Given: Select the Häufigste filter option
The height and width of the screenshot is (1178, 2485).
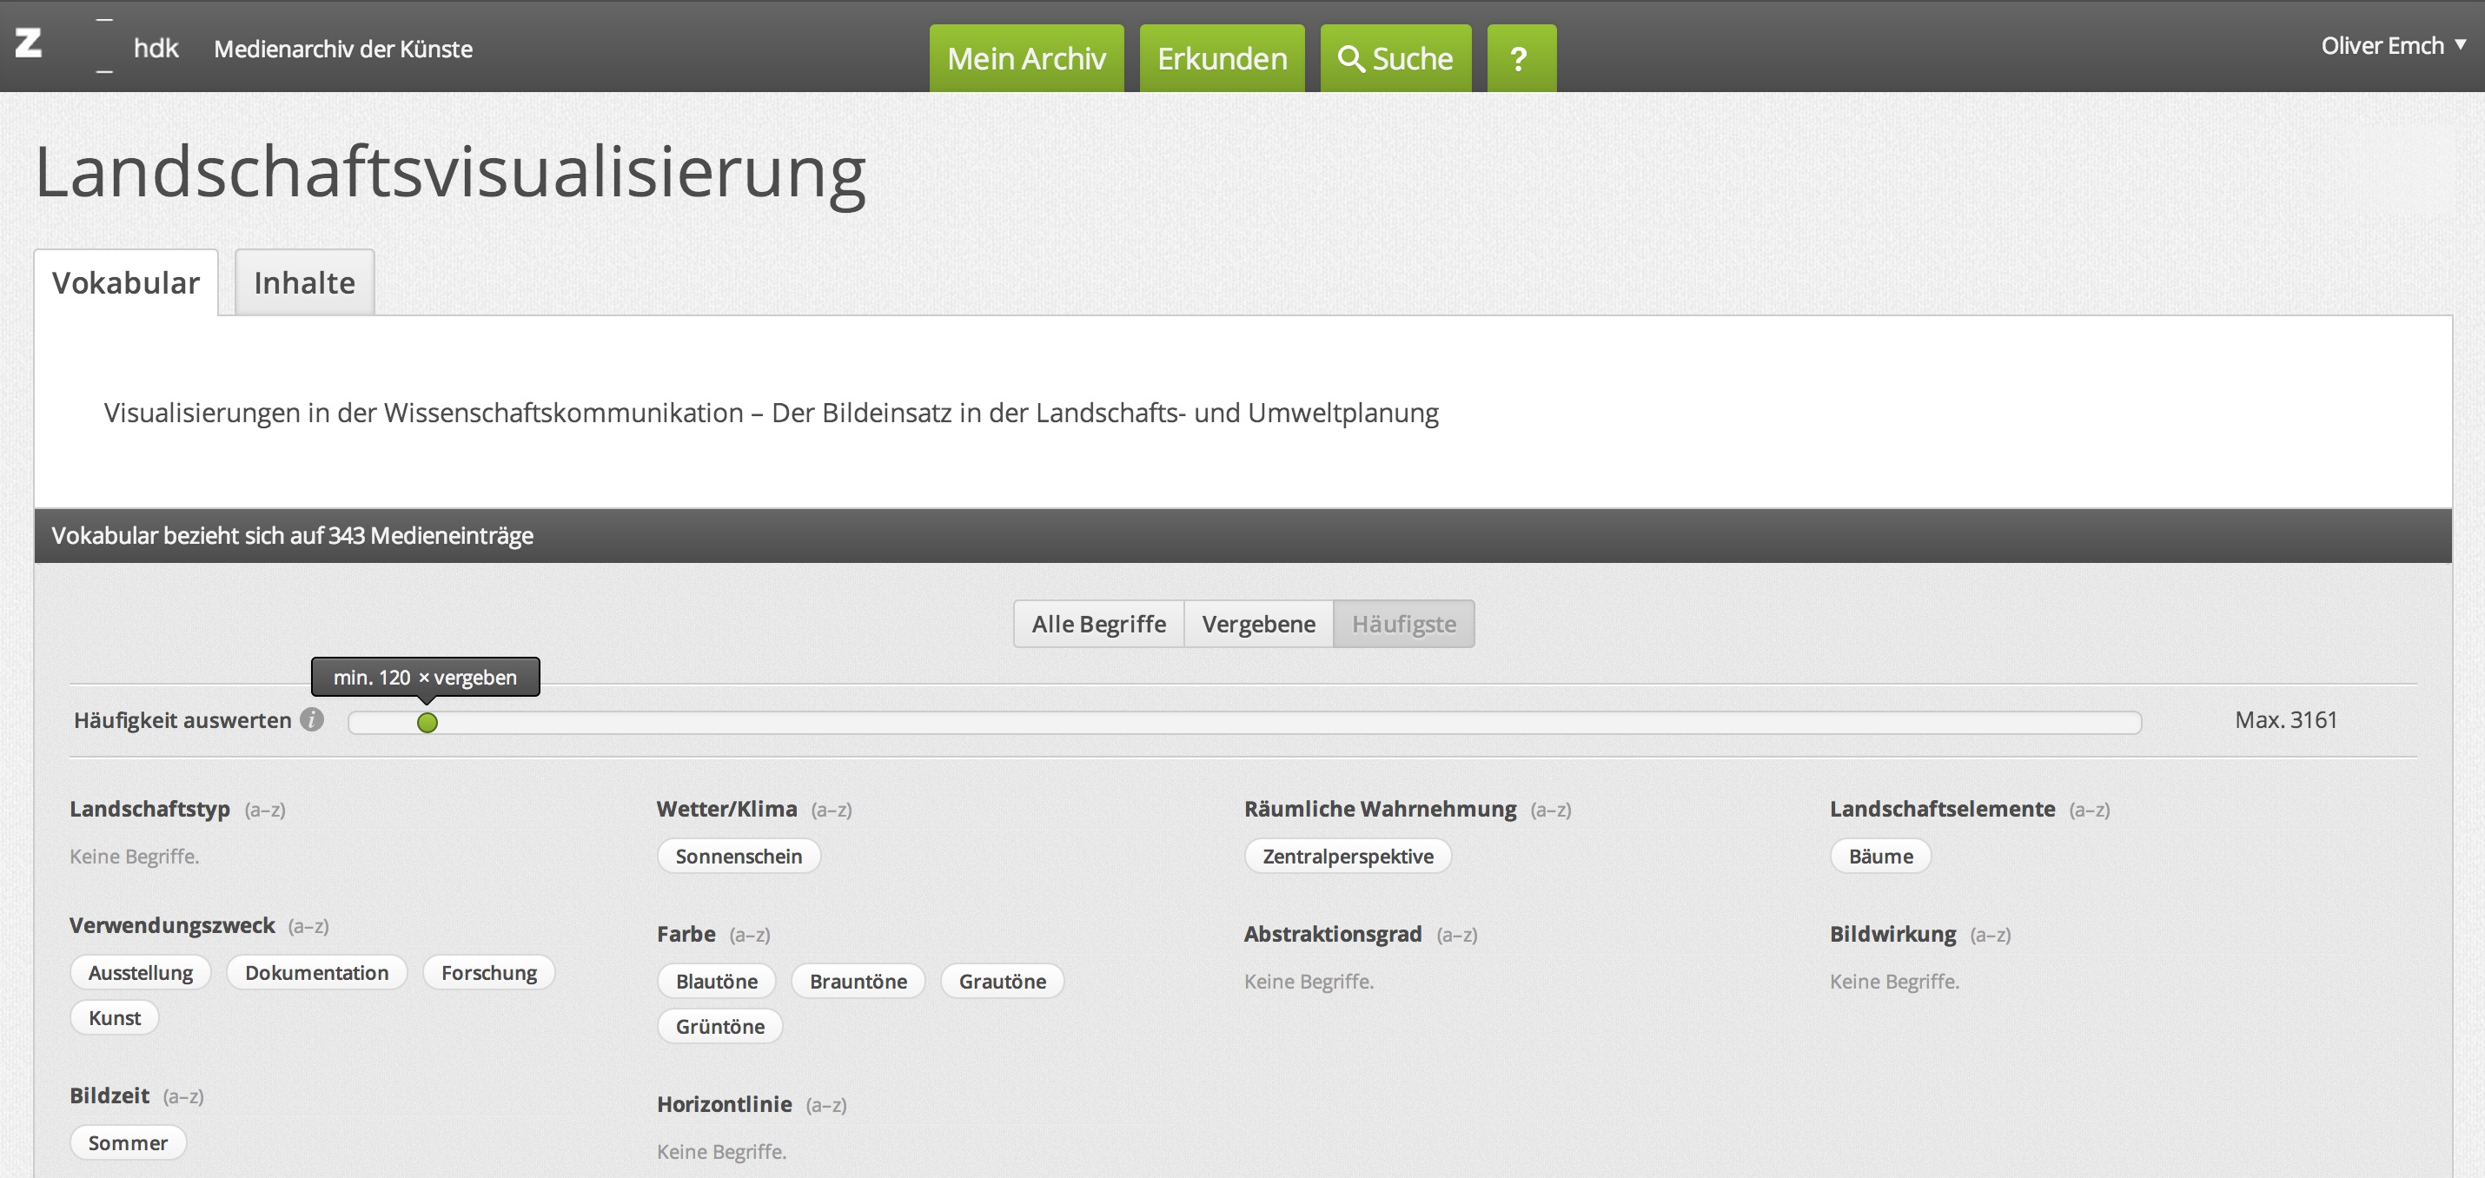Looking at the screenshot, I should [1402, 625].
